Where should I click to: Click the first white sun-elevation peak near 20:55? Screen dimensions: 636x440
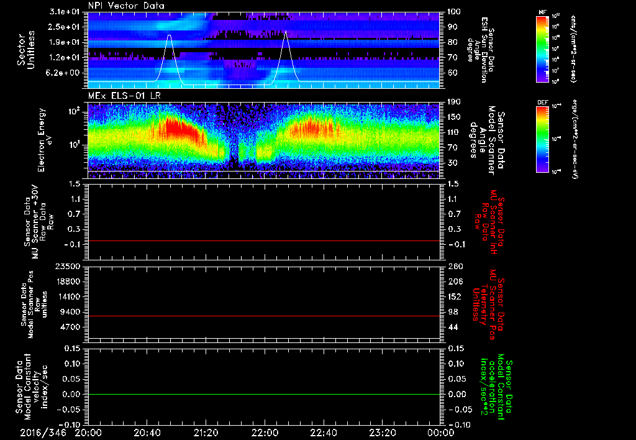point(169,35)
